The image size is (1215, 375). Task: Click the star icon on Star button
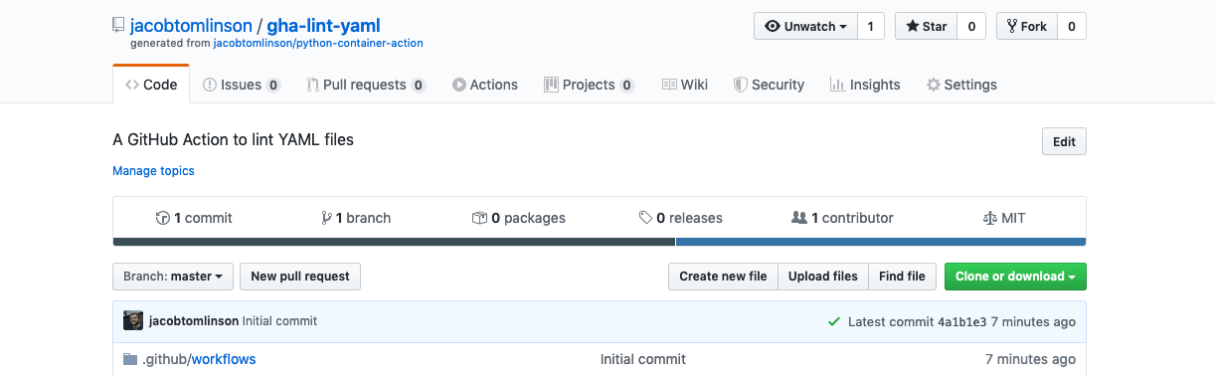913,27
